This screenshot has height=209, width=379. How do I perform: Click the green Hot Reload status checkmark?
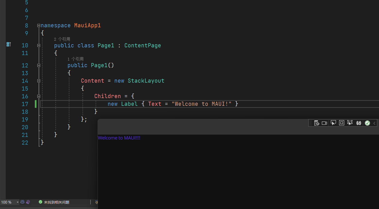[x=367, y=123]
